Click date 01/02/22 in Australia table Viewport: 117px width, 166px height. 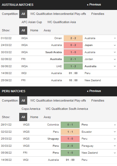coord(6,38)
